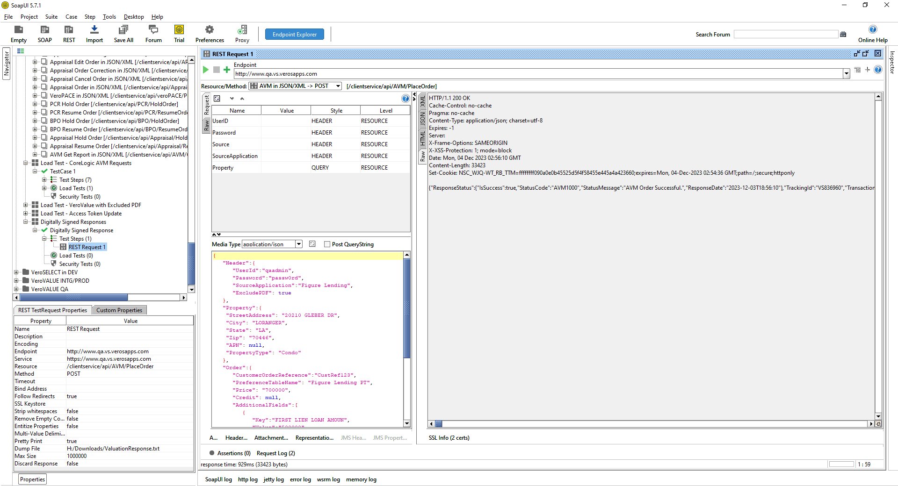The width and height of the screenshot is (898, 486).
Task: Click the green Submit request play icon
Action: (x=205, y=70)
